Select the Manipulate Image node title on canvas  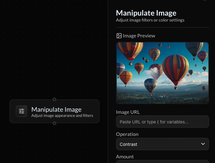click(56, 109)
